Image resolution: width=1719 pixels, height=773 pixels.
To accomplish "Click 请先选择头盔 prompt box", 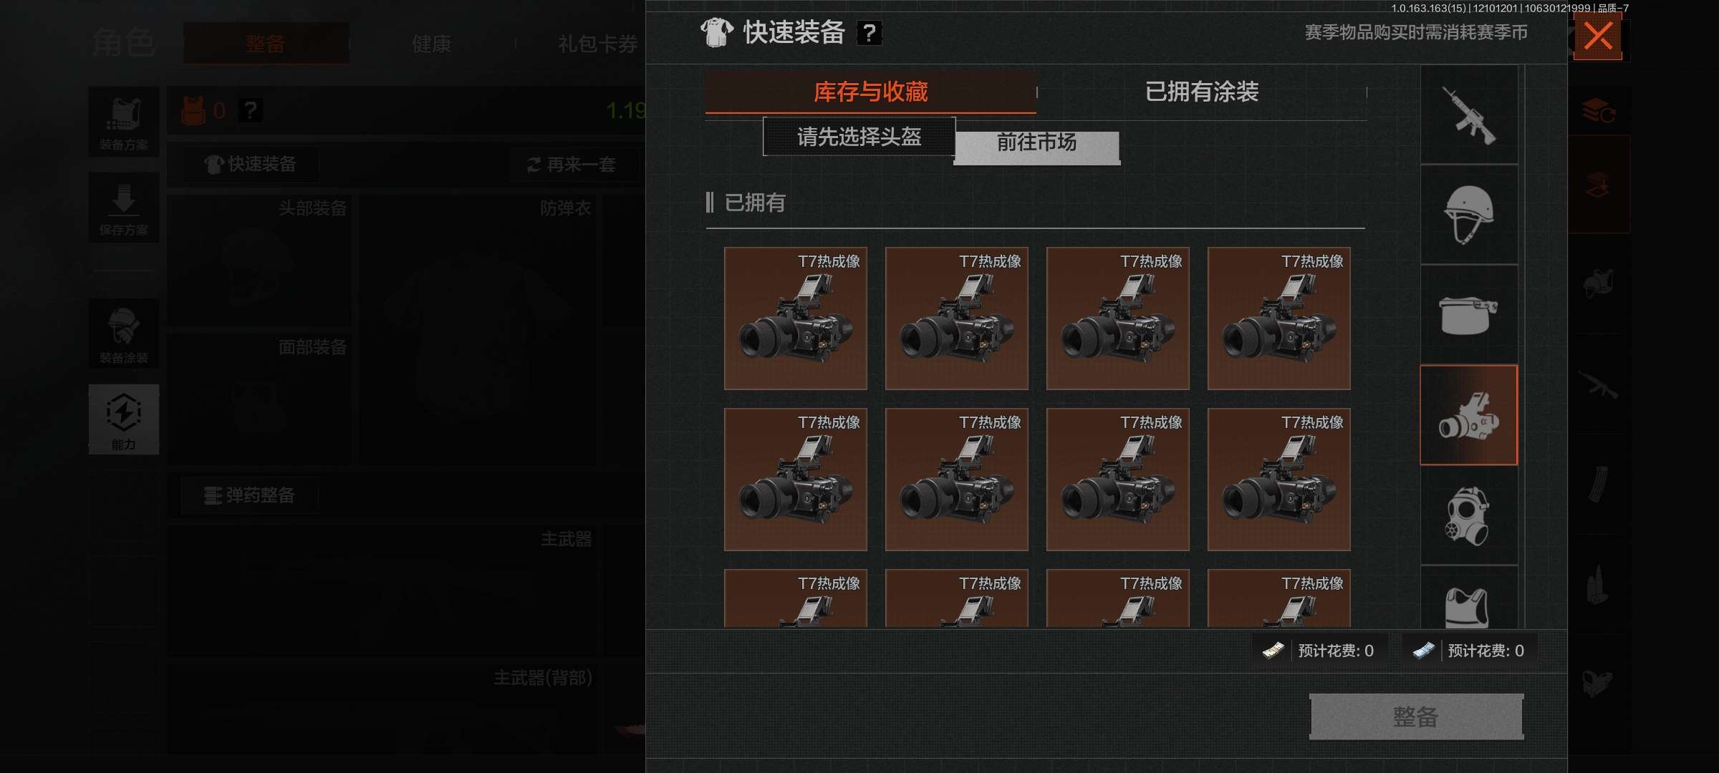I will pos(860,136).
